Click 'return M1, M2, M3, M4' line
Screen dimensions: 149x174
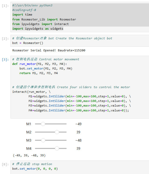tap(39, 73)
